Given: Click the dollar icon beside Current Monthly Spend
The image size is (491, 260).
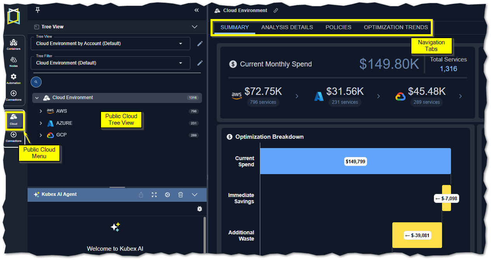Looking at the screenshot, I should coord(233,64).
